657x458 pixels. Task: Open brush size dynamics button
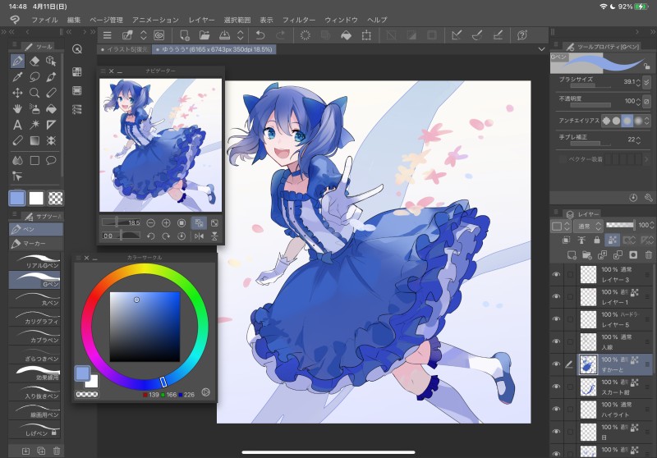[646, 82]
